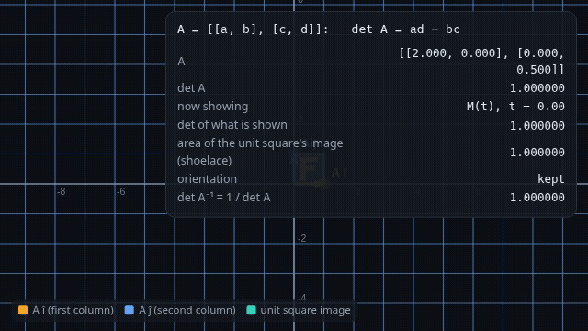Click the orange A î first column swatch
This screenshot has height=331, width=588.
pyautogui.click(x=23, y=310)
